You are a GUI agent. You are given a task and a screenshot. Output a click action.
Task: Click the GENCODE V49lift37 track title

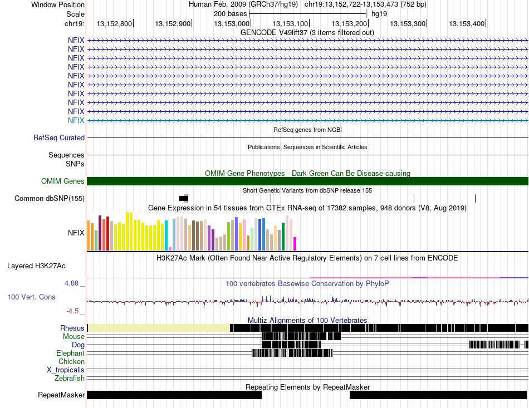tap(307, 33)
